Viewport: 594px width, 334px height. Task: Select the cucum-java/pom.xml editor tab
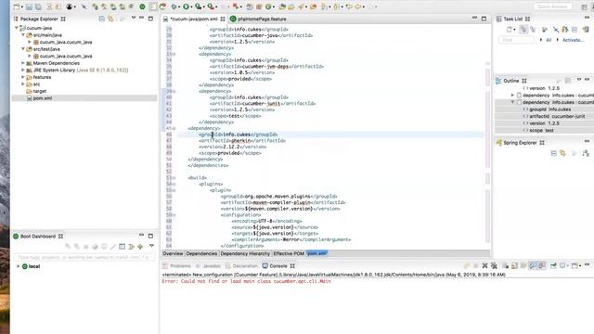[x=194, y=19]
